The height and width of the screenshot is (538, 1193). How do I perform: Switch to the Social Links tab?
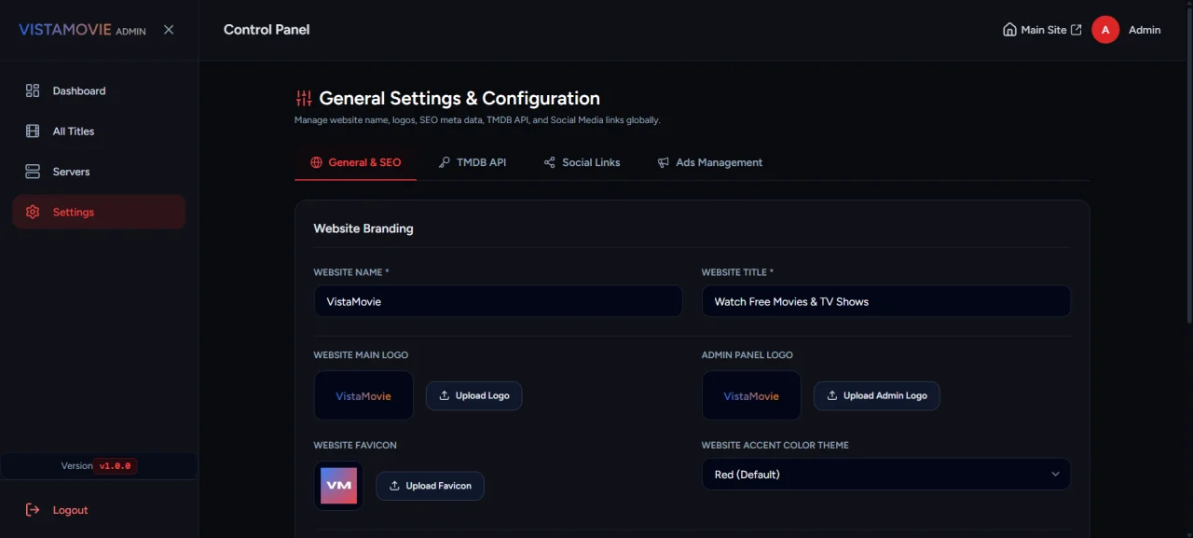pos(582,162)
